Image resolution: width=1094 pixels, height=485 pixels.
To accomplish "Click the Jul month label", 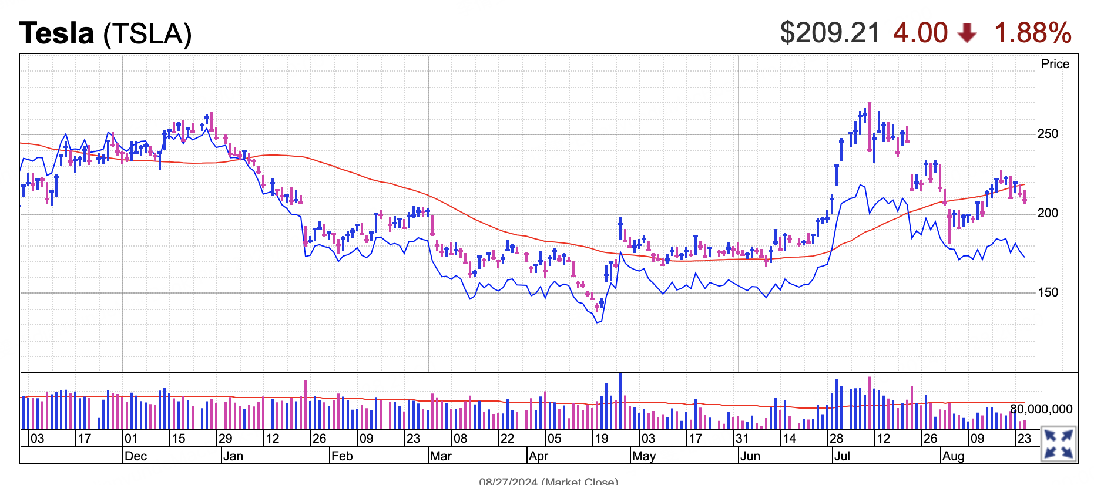I will (842, 456).
